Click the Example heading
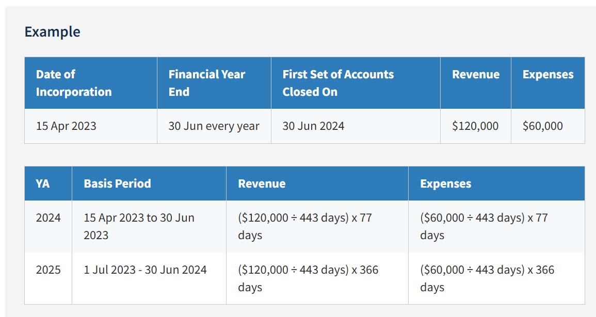 coord(53,32)
